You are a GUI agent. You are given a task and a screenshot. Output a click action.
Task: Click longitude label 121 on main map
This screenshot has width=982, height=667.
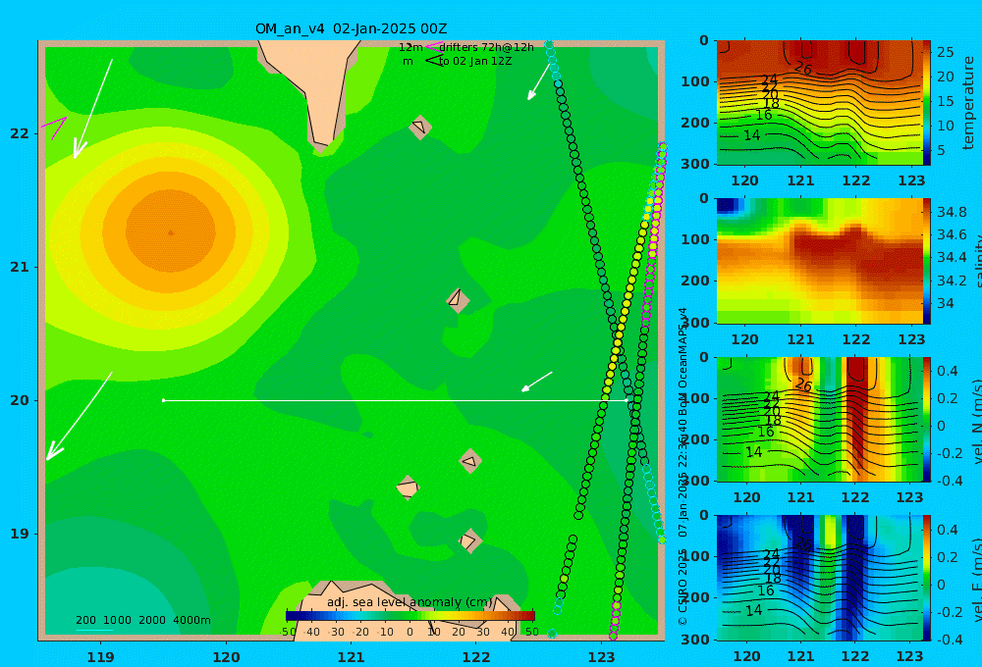(x=352, y=657)
